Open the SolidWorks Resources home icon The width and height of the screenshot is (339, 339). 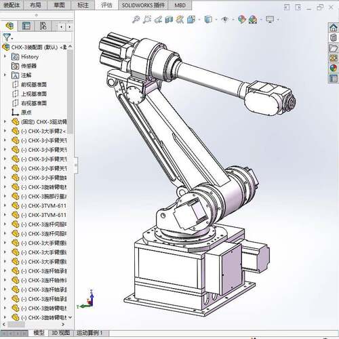tap(334, 28)
